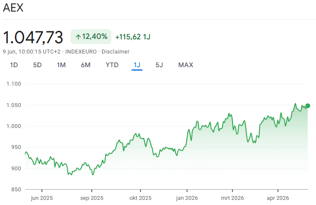Click the 1.050 y-axis label
The image size is (316, 205).
click(14, 105)
